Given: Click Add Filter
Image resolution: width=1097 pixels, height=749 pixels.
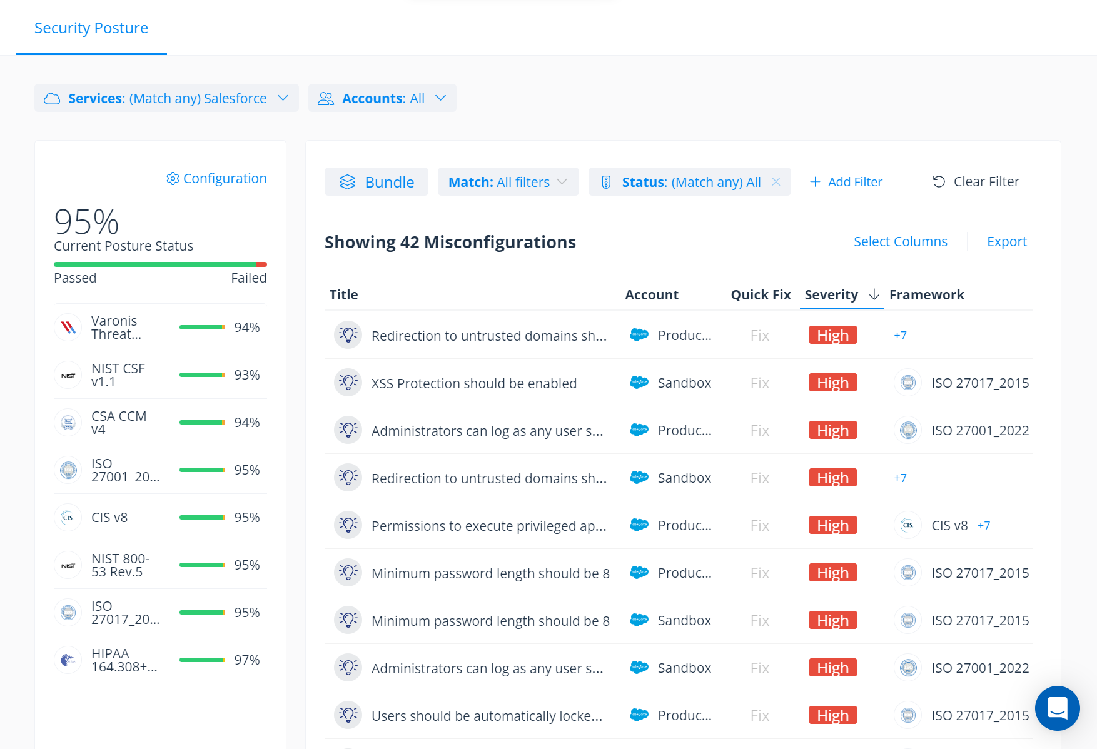Looking at the screenshot, I should pyautogui.click(x=846, y=182).
